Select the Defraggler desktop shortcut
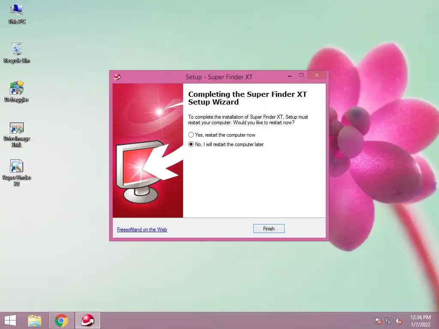Viewport: 439px width, 329px height. click(17, 92)
